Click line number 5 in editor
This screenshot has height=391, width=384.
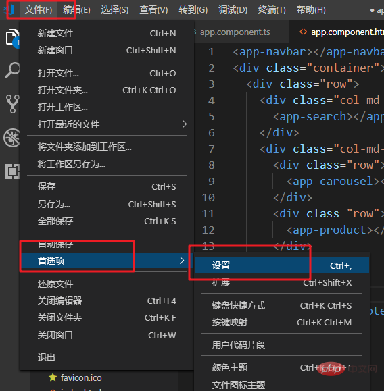211,117
